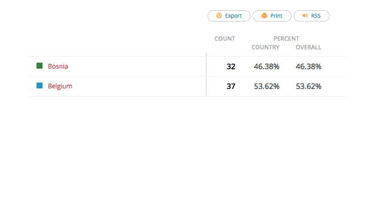Image resolution: width=371 pixels, height=222 pixels.
Task: Subscribe via the RSS button
Action: click(x=311, y=16)
